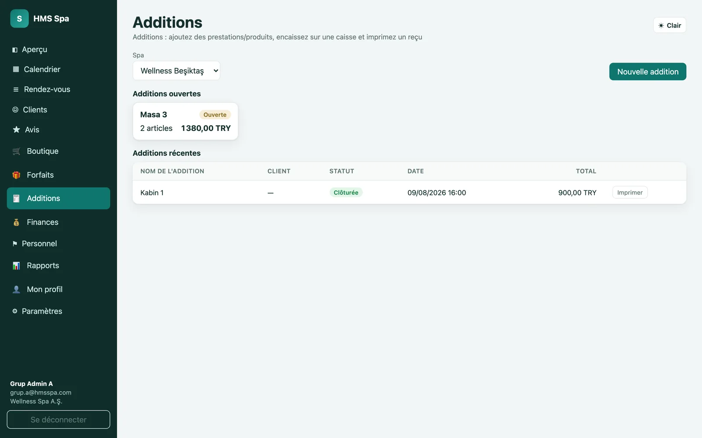Open the Forfaits gift icon

[16, 175]
